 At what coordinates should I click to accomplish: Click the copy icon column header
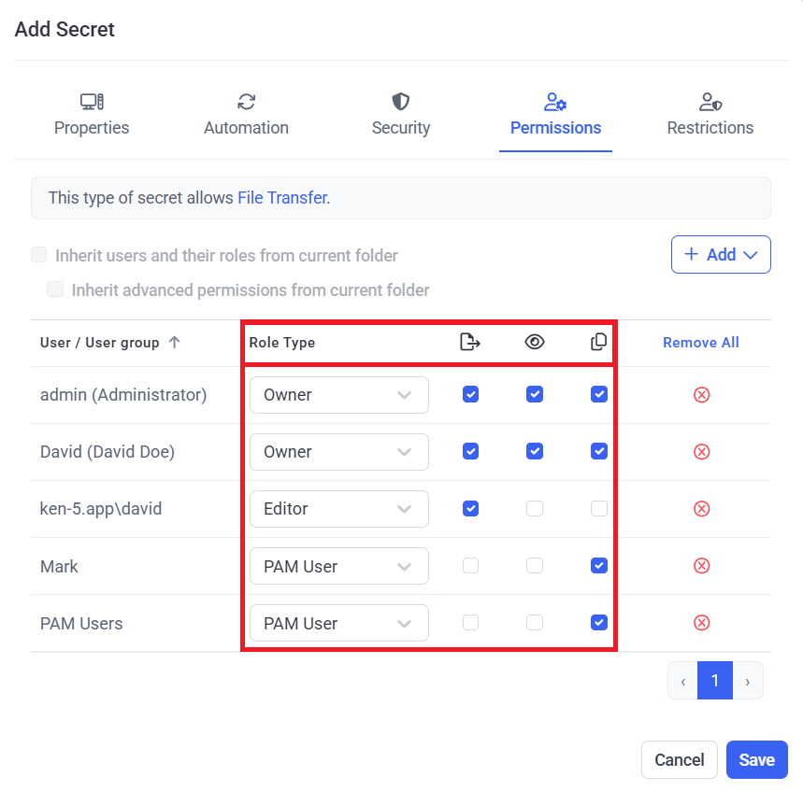[x=598, y=343]
